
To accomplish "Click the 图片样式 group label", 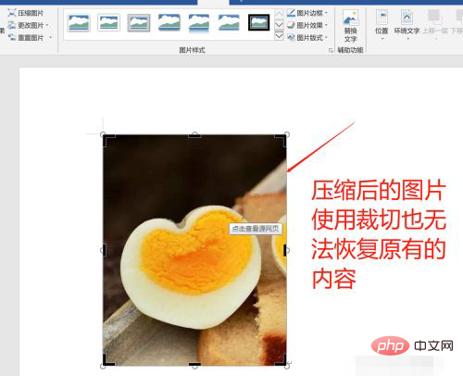I will pos(192,50).
